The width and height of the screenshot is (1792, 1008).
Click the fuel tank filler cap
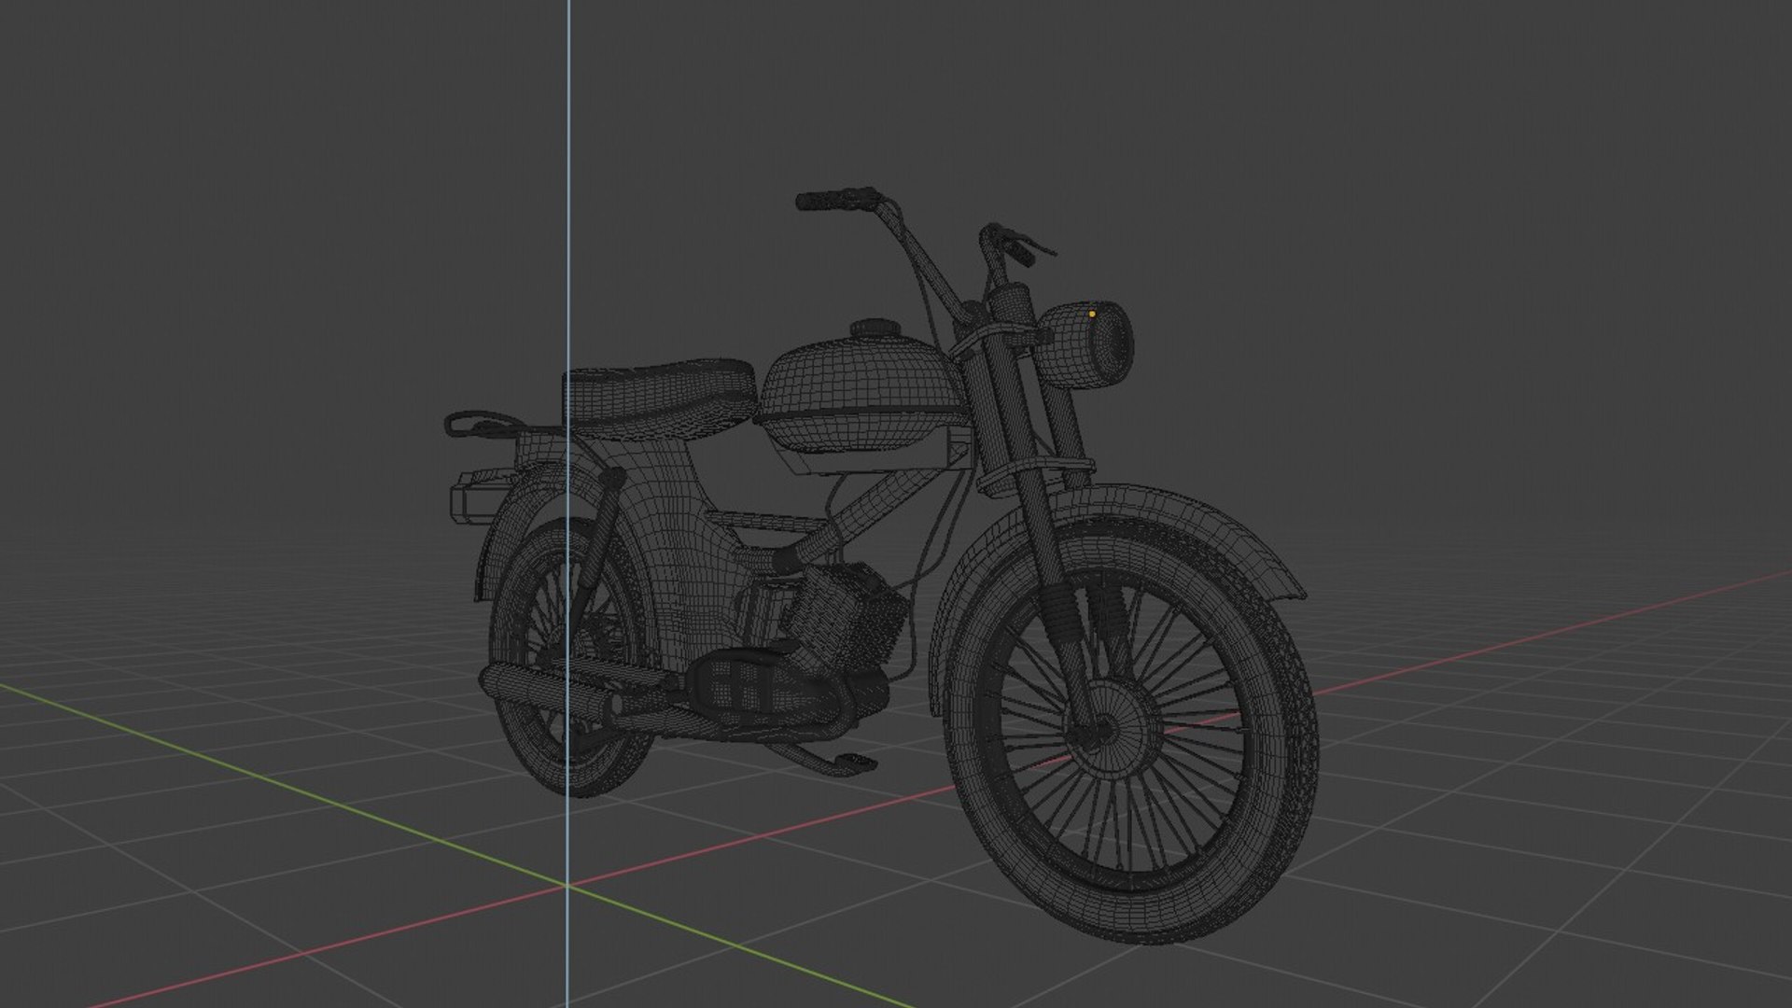875,329
